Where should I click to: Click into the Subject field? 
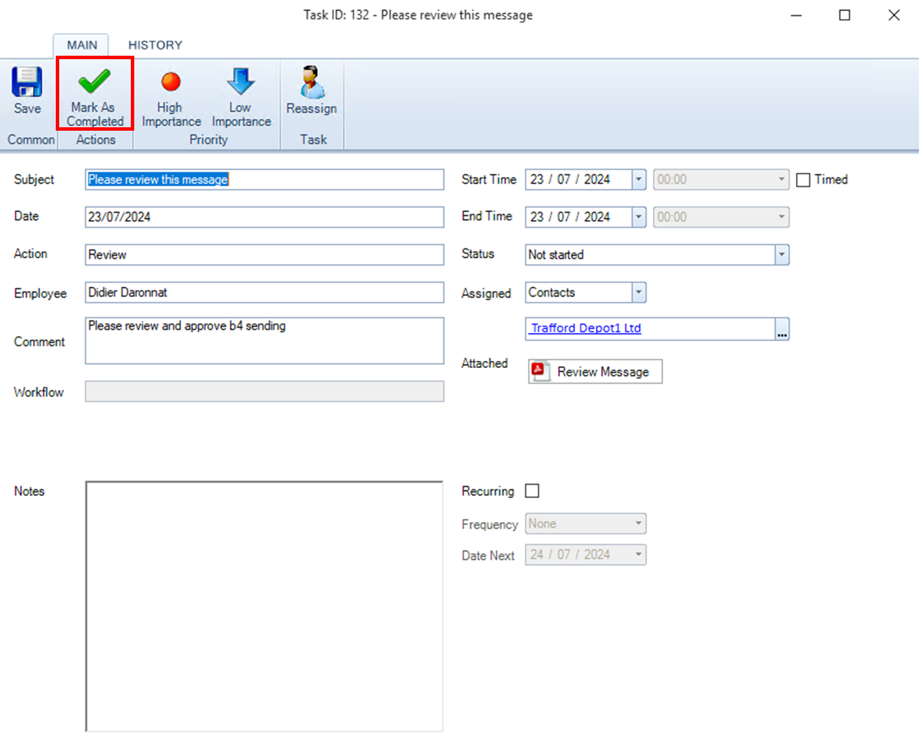(264, 180)
